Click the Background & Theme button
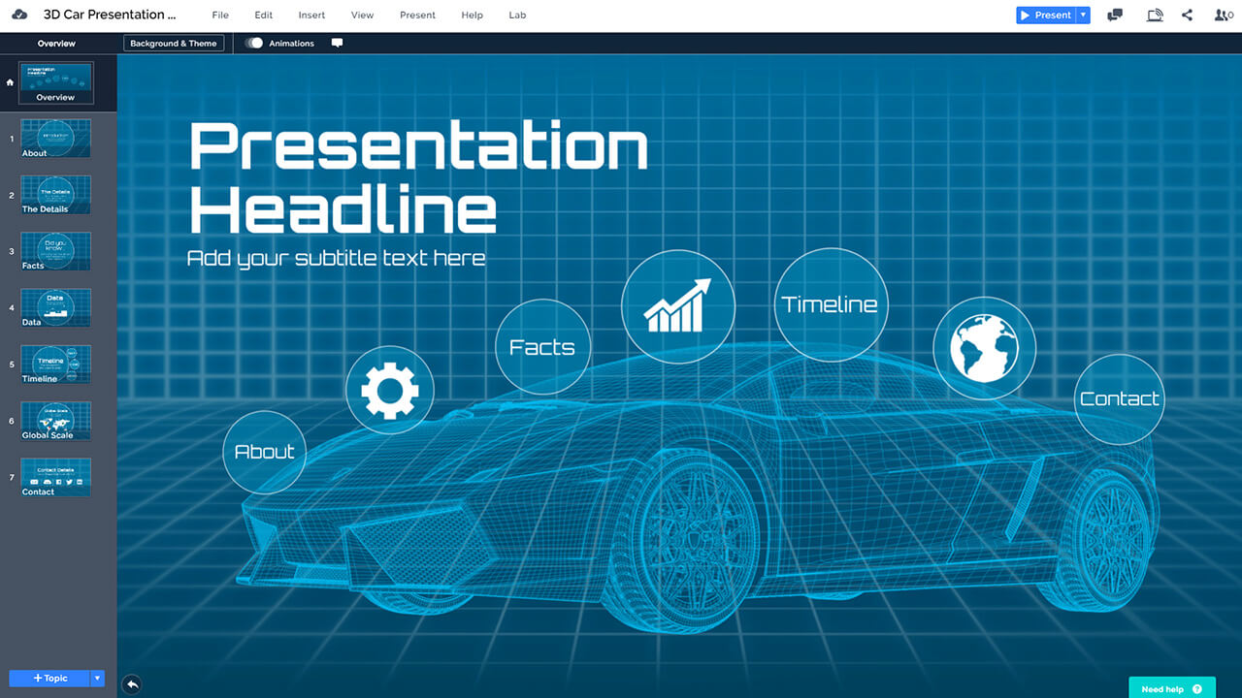 pos(174,43)
